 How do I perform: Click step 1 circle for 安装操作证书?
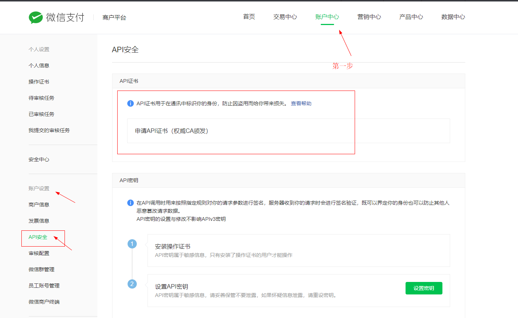132,244
